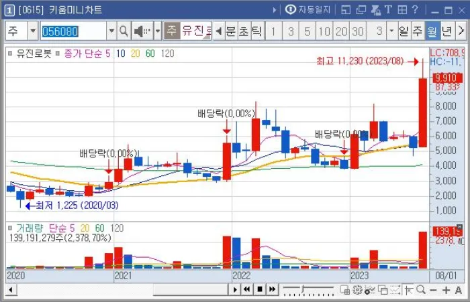Toggle the 거래량 volume legend marker
This screenshot has height=302, width=470.
pos(10,228)
